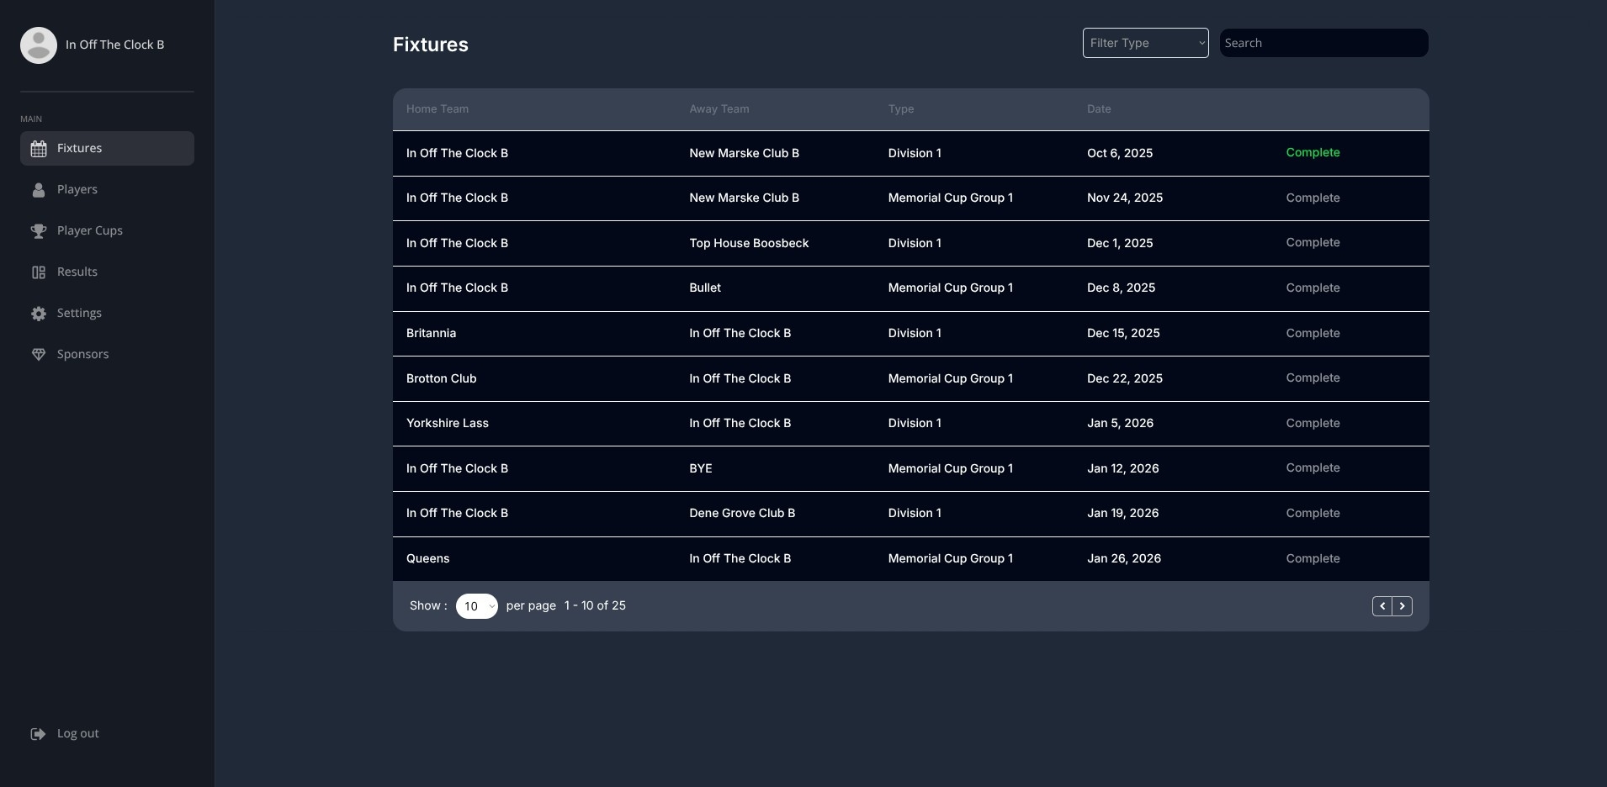Click green Complete status for Oct 6 fixture
Screen dimensions: 1607x787
(1313, 153)
